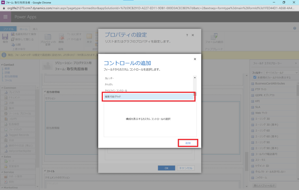Open the Power Apps app launcher grid
299x190 pixels.
6,17
